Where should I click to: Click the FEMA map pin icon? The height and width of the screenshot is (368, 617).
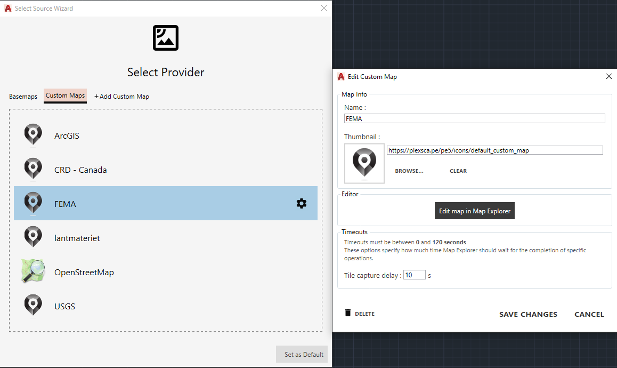pyautogui.click(x=33, y=203)
